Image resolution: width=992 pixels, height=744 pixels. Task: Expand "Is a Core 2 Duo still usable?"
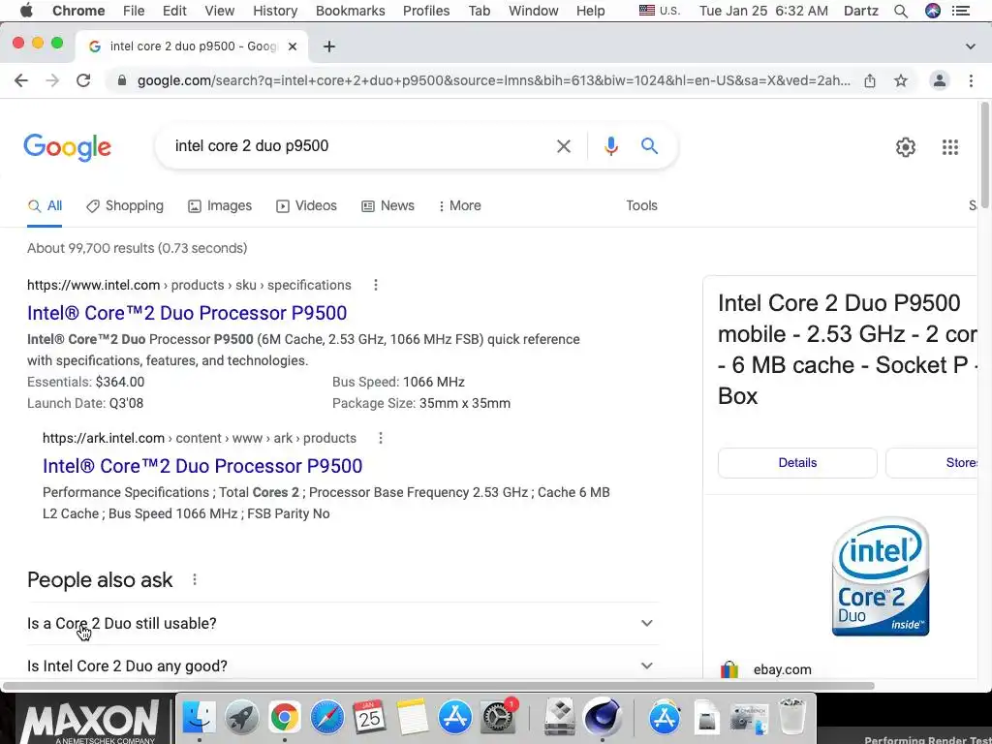tap(343, 623)
